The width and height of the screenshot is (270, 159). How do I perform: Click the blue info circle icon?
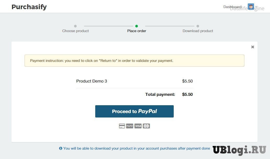61,148
